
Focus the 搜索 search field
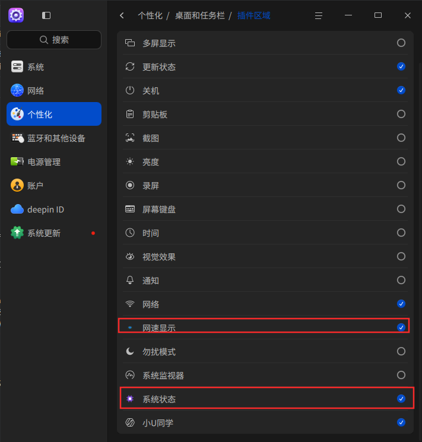54,40
